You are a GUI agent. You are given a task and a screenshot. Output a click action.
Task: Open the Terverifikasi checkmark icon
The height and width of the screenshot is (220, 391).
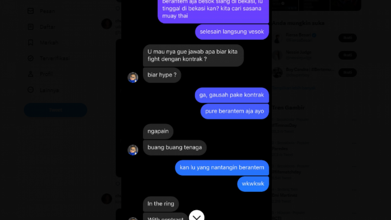31,58
